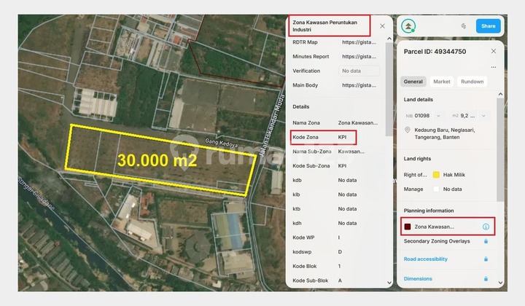Click the Kode Zona KPI value
Viewport: 525px width, 306px height.
point(342,137)
